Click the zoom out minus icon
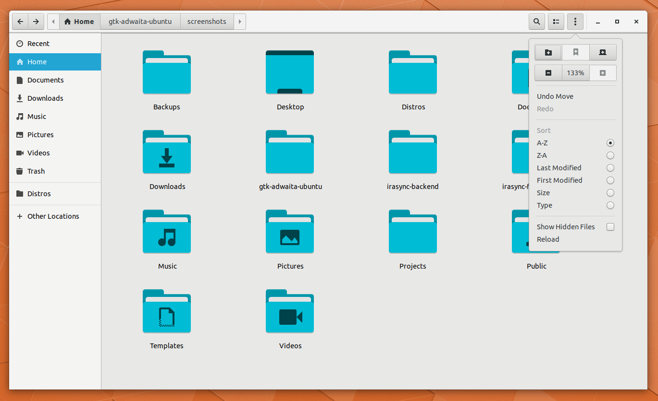The height and width of the screenshot is (401, 658). tap(548, 73)
